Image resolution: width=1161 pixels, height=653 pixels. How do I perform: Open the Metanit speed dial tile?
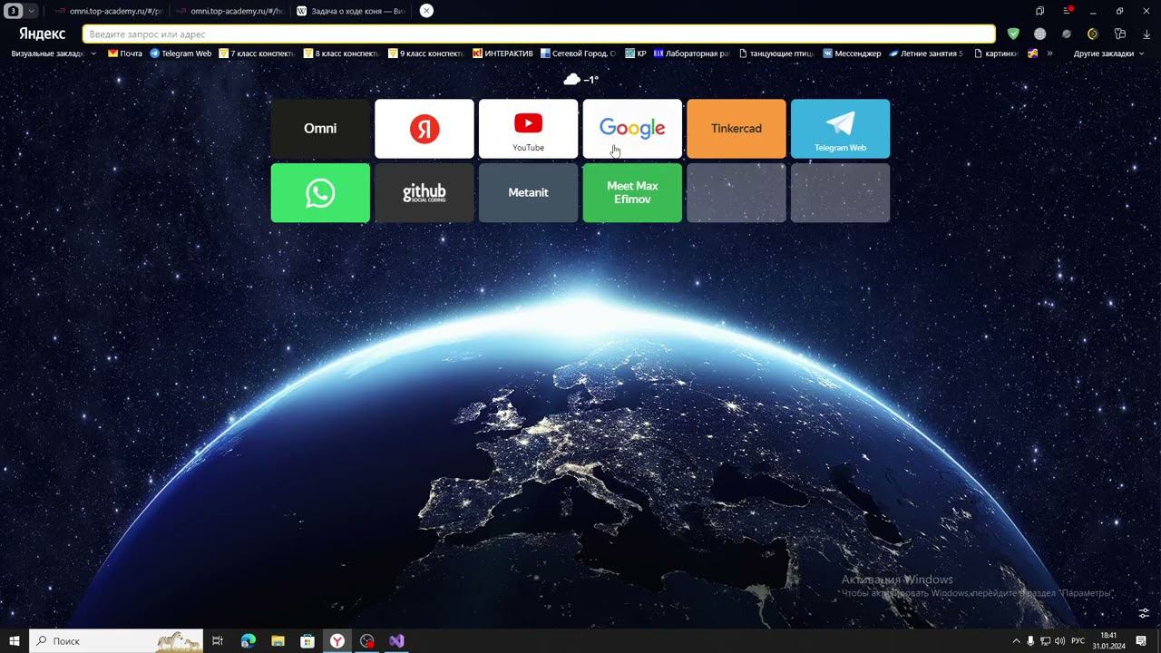point(528,192)
